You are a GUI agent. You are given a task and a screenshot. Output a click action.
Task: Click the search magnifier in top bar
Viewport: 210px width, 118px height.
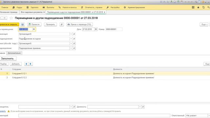[x=209, y=7]
